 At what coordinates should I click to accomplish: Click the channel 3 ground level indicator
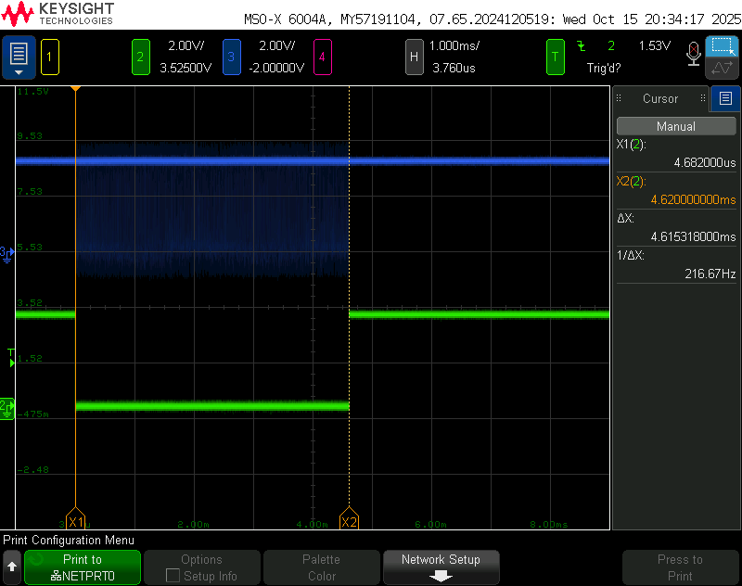[7, 254]
